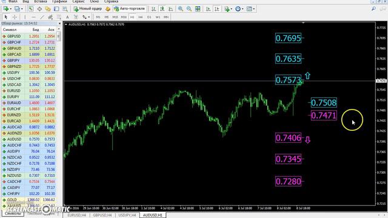Image resolution: width=388 pixels, height=218 pixels.
Task: Switch chart to candlestick mode
Action: point(162,9)
